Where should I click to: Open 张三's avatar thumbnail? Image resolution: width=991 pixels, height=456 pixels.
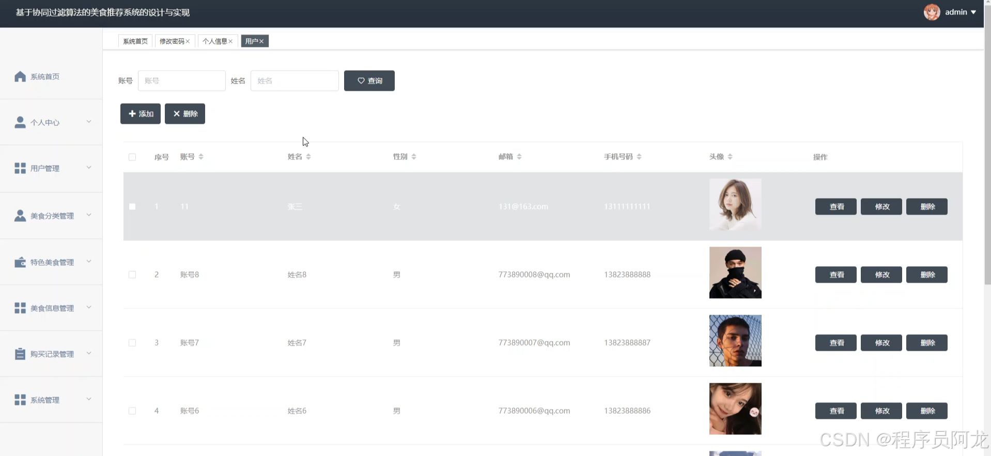[x=735, y=204]
